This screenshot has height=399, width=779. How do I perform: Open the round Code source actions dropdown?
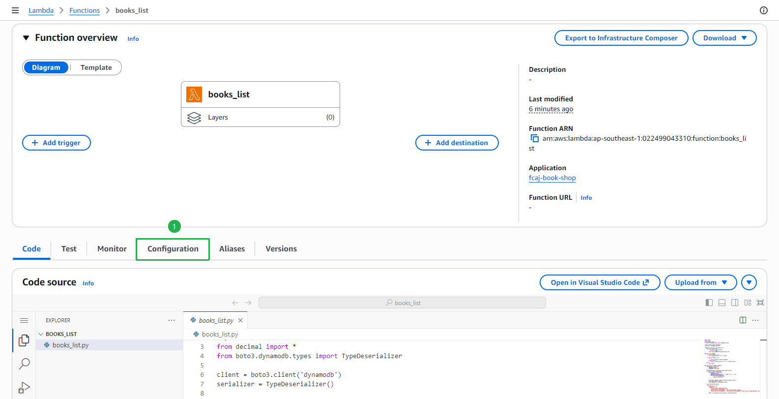749,282
